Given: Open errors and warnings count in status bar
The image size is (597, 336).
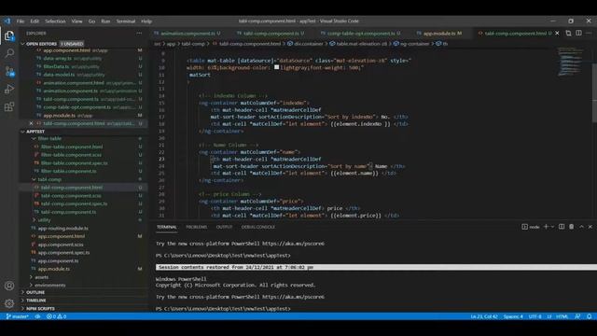Looking at the screenshot, I should coord(56,316).
